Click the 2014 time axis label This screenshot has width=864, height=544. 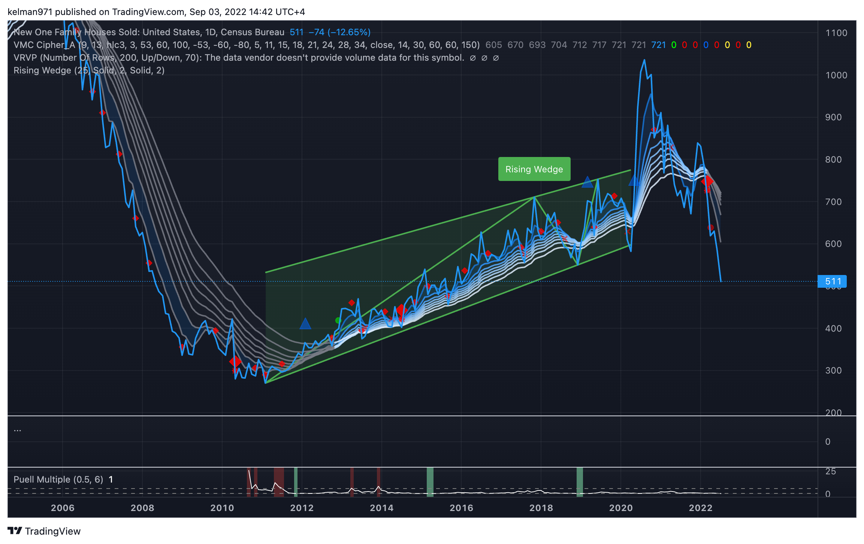coord(382,508)
